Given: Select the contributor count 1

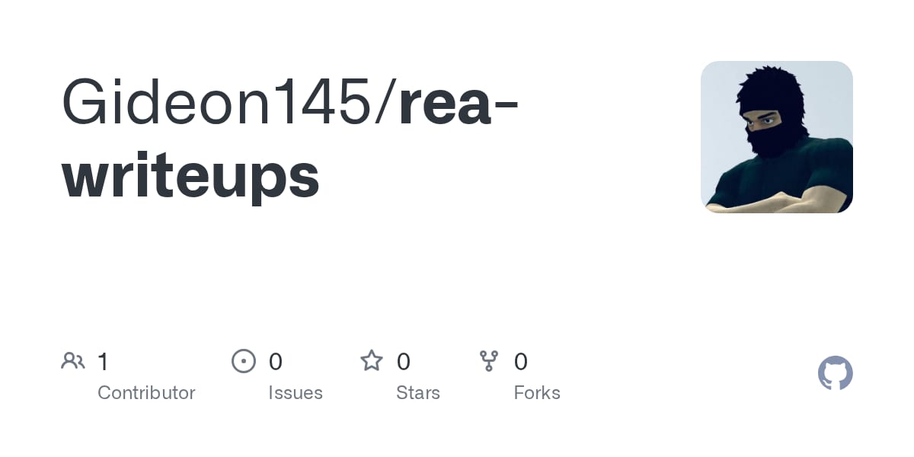Looking at the screenshot, I should [103, 361].
